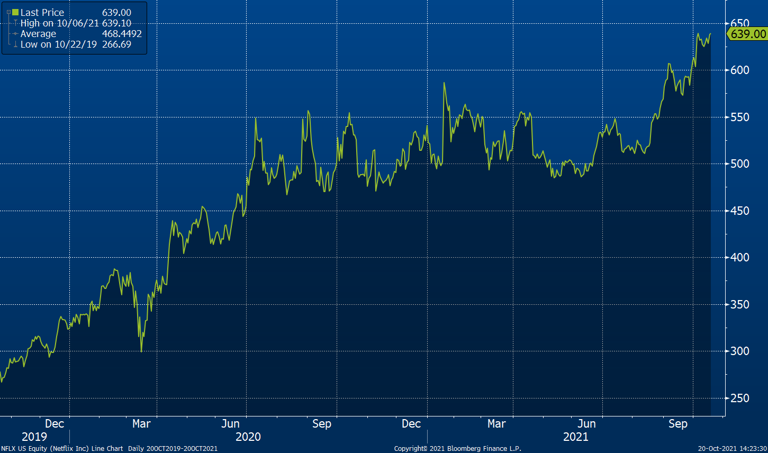Click the 550 price axis label
Viewport: 768px width, 453px height.
739,117
